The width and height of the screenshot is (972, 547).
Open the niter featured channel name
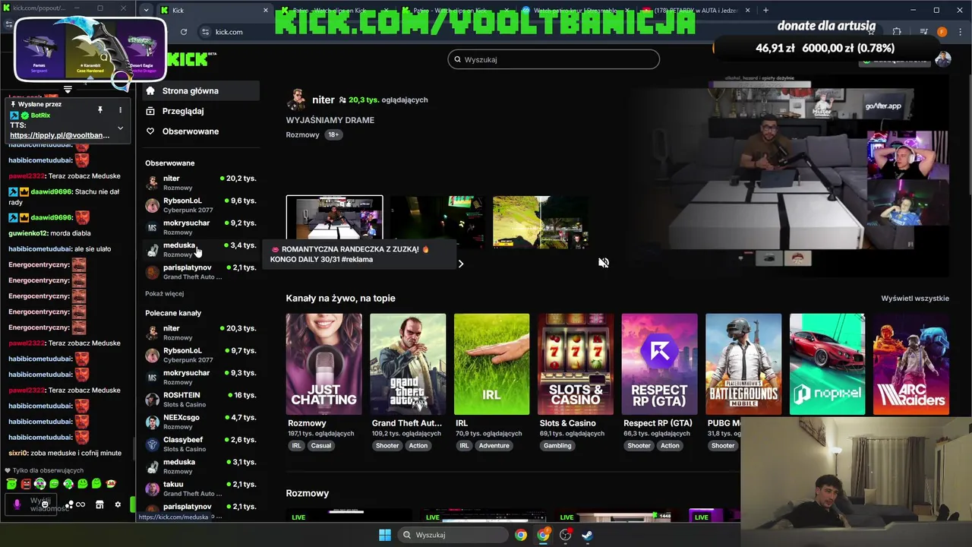pos(323,100)
